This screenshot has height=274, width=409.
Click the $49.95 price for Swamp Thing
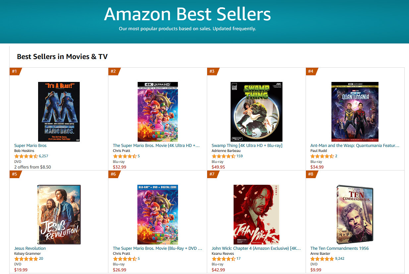(x=218, y=167)
